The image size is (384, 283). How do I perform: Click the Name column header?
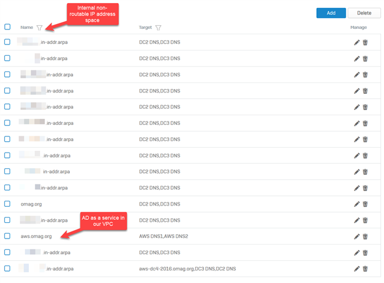click(x=26, y=28)
